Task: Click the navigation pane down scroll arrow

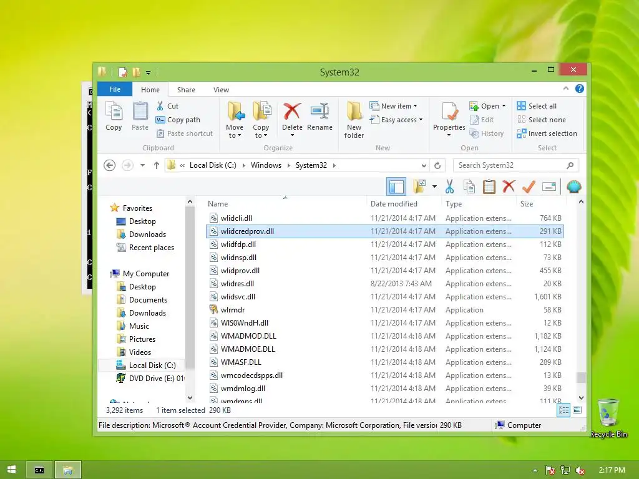Action: (x=190, y=397)
